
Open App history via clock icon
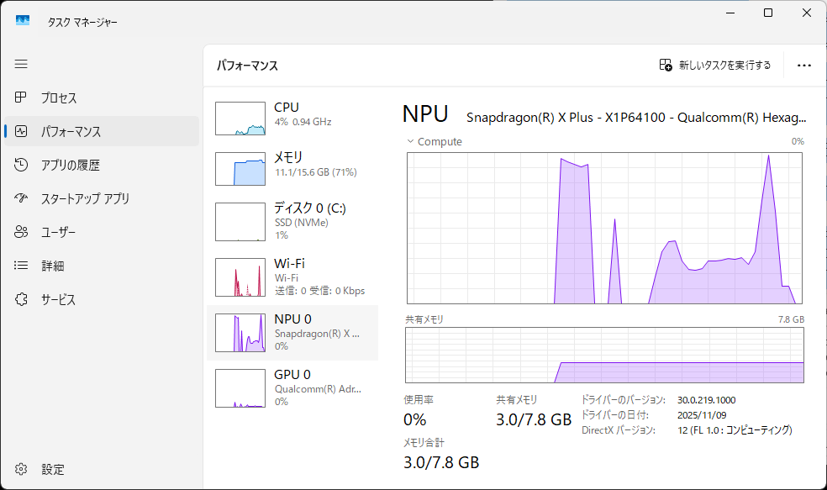click(22, 166)
